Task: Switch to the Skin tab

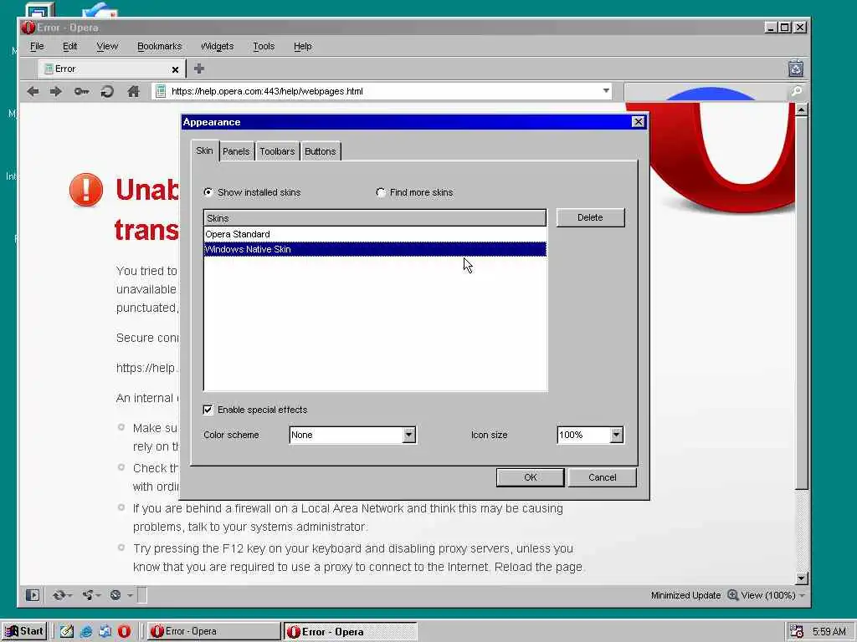Action: [204, 150]
